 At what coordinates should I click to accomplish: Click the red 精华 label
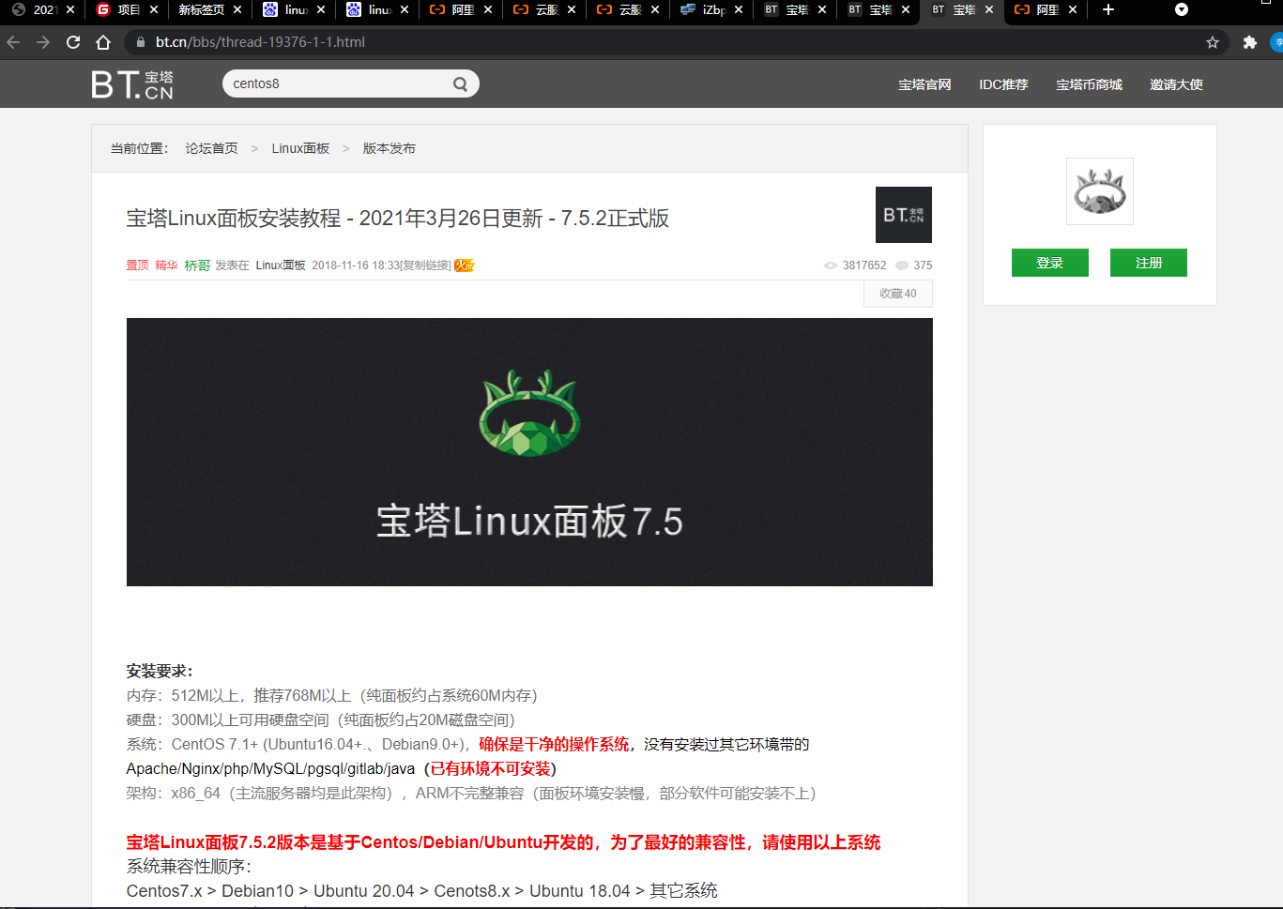[166, 265]
